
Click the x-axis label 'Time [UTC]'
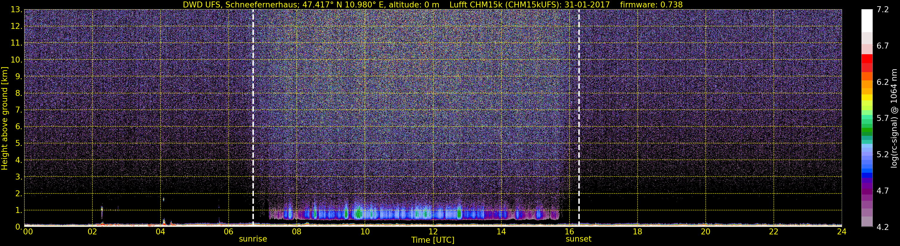pos(433,240)
